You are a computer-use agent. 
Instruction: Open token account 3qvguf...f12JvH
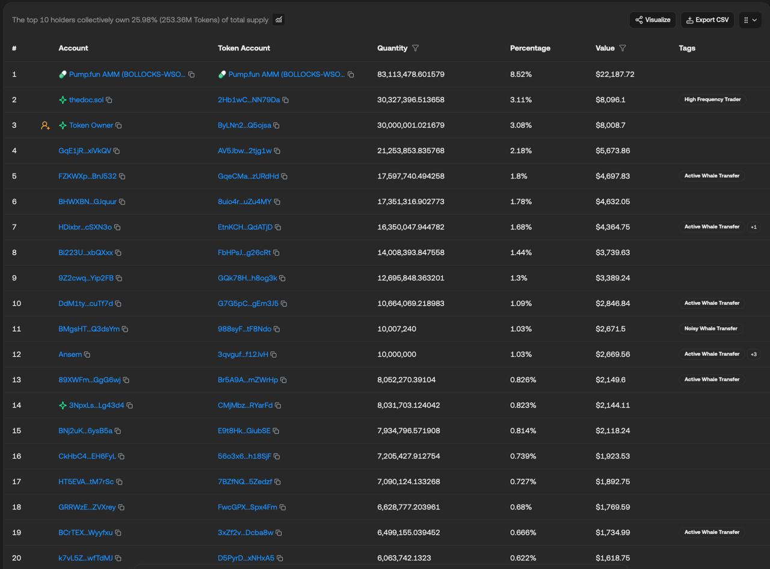pos(243,354)
